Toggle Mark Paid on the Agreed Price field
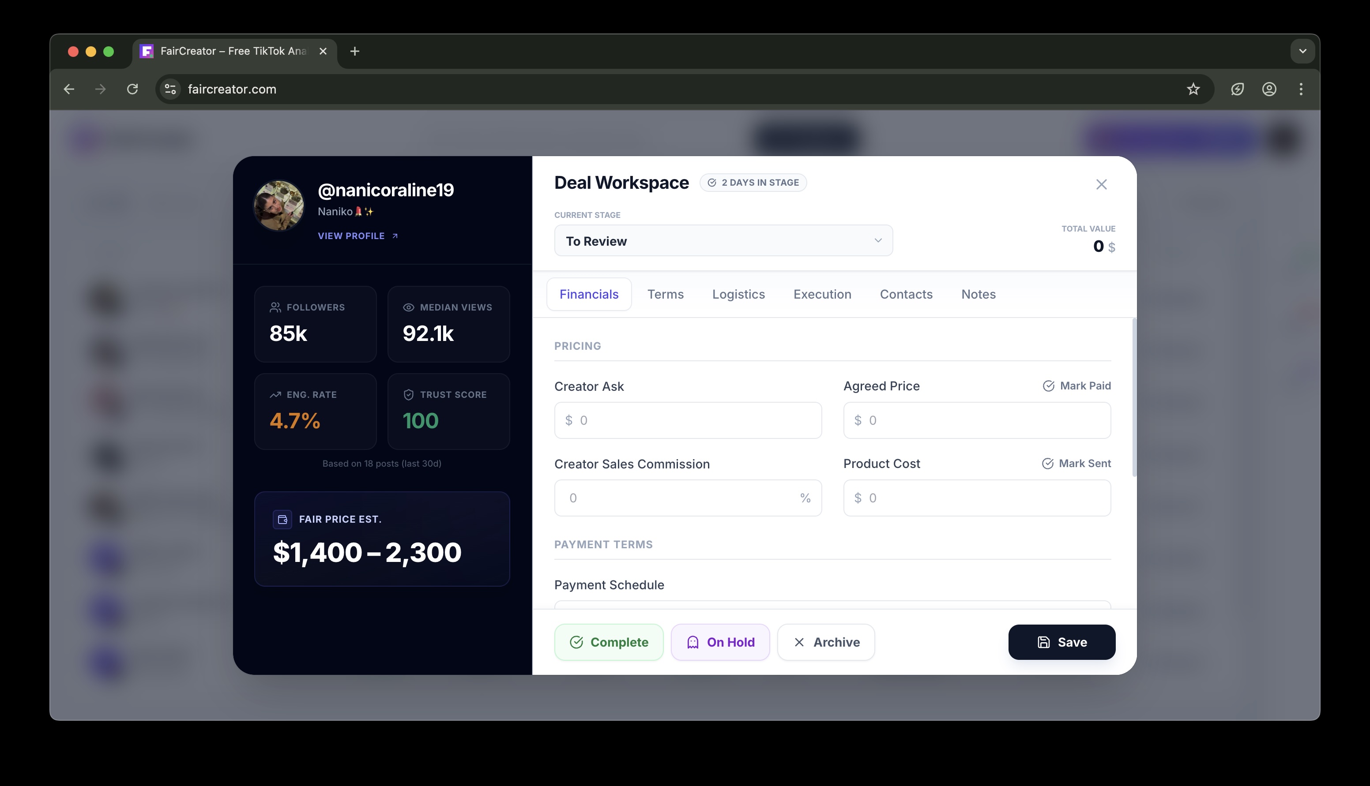The height and width of the screenshot is (786, 1370). coord(1077,386)
